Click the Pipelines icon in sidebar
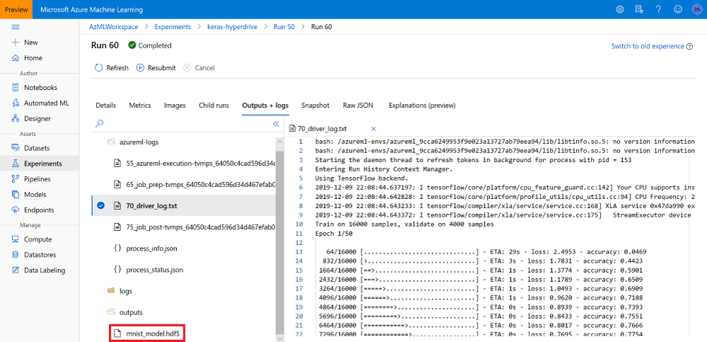 16,178
